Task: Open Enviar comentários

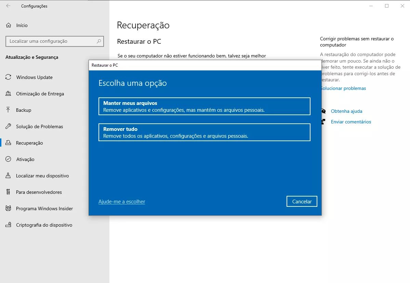Action: 351,122
